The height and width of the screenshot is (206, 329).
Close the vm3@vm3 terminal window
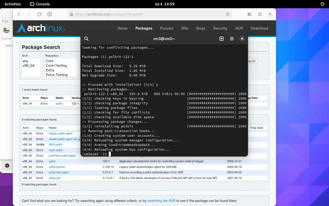[242, 39]
